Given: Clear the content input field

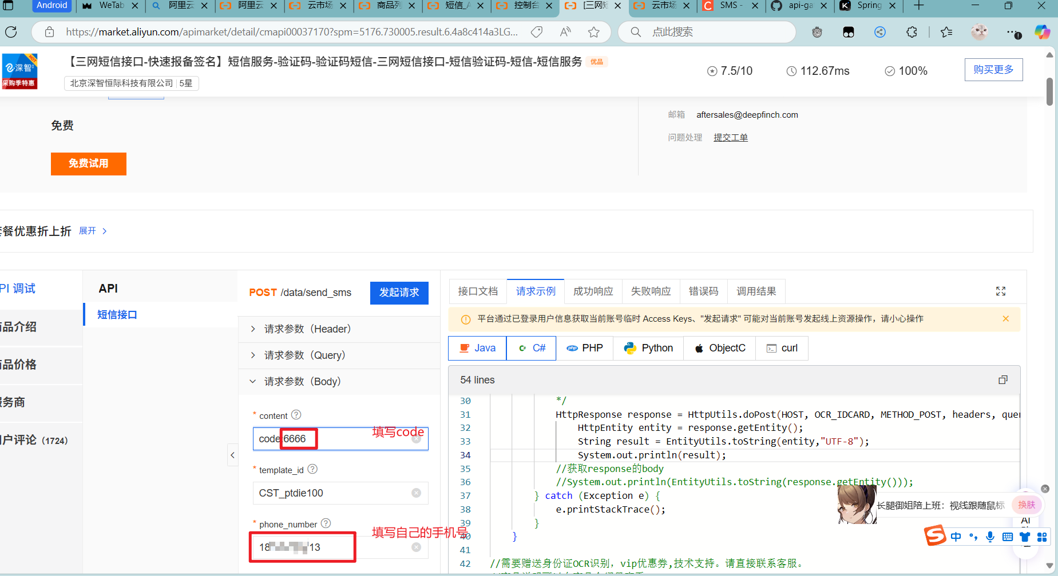Looking at the screenshot, I should point(417,439).
